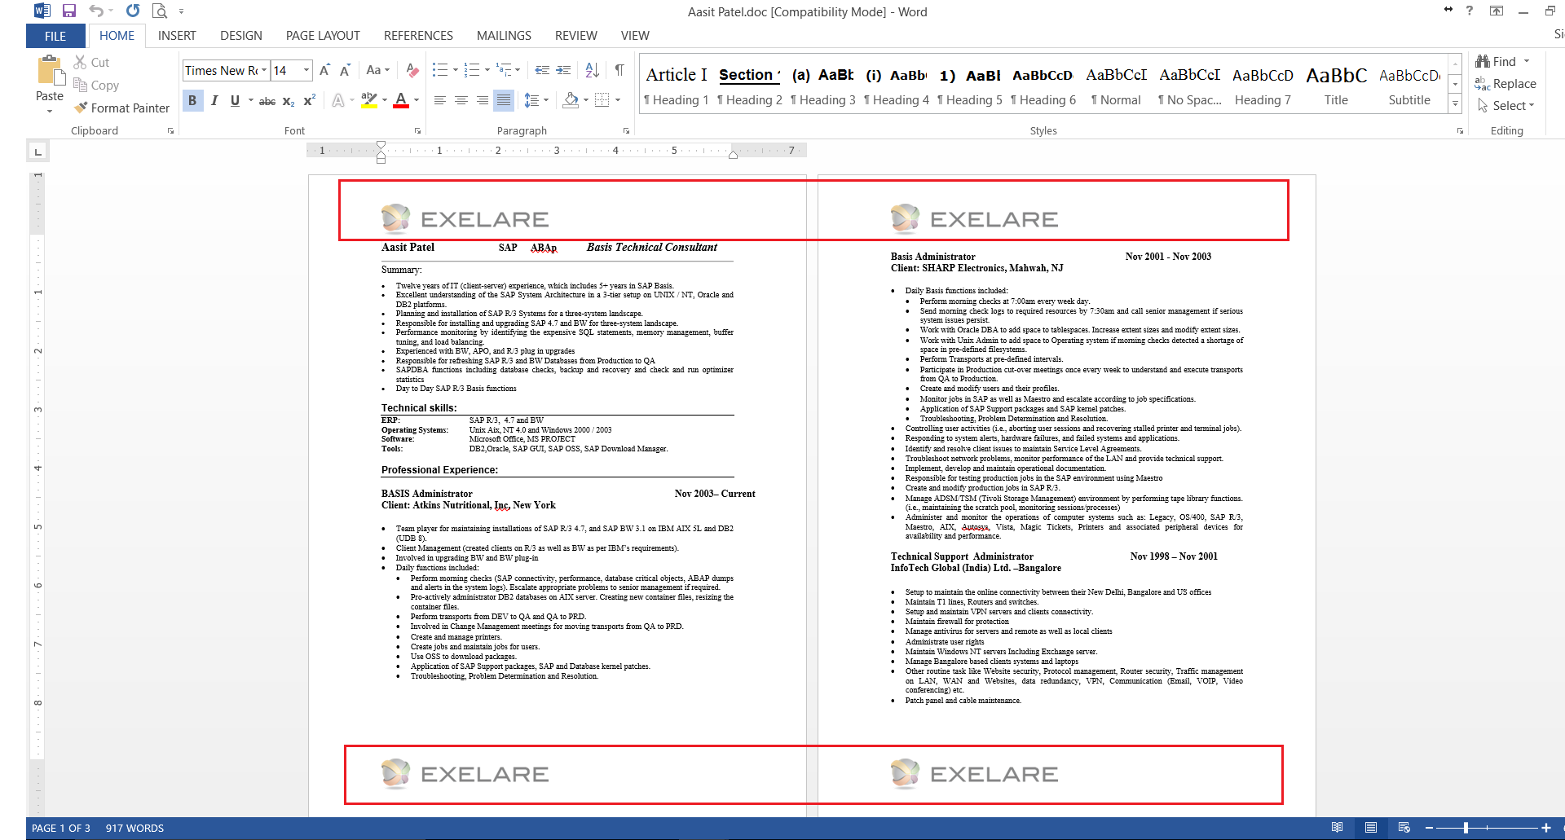Switch to the REFERENCES tab

click(x=418, y=36)
